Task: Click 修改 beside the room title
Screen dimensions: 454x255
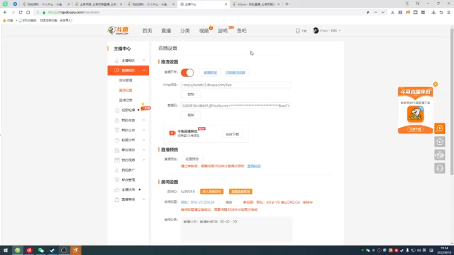Action: [229, 202]
